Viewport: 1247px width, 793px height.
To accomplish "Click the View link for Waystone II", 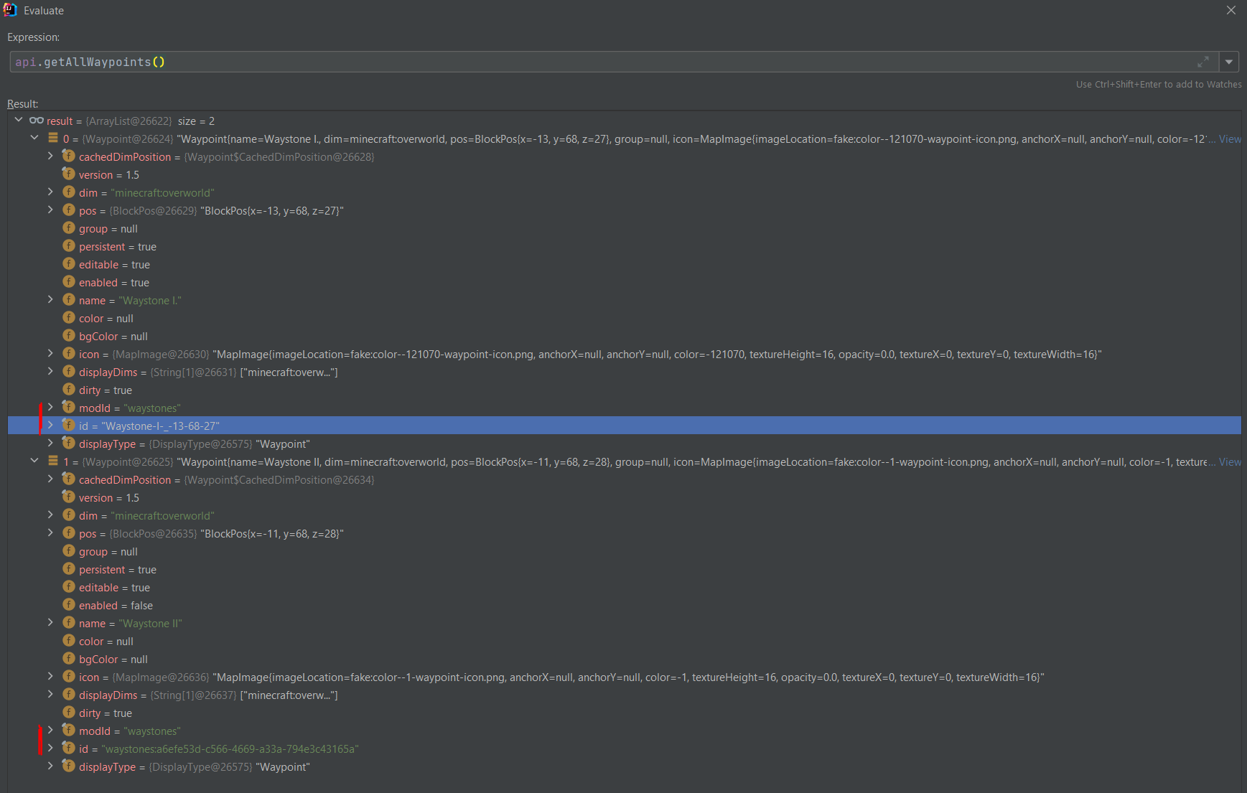I will coord(1230,461).
